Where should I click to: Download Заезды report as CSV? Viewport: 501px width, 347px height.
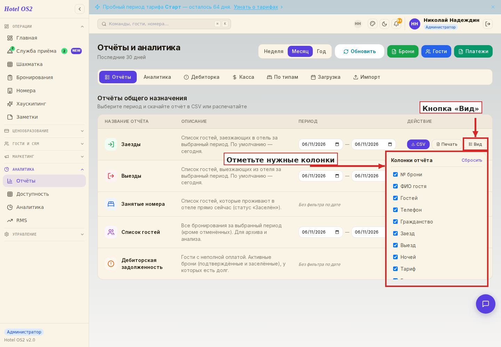pos(418,144)
